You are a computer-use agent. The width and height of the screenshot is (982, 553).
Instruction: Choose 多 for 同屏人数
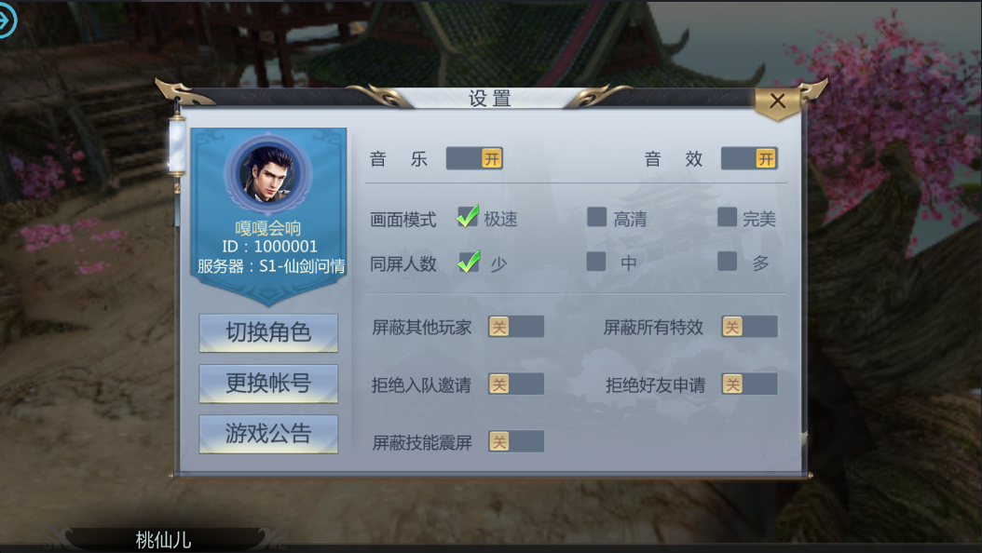[727, 262]
